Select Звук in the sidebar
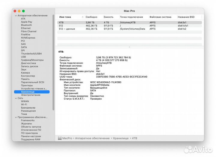This screenshot has height=157, width=216. tap(24, 69)
